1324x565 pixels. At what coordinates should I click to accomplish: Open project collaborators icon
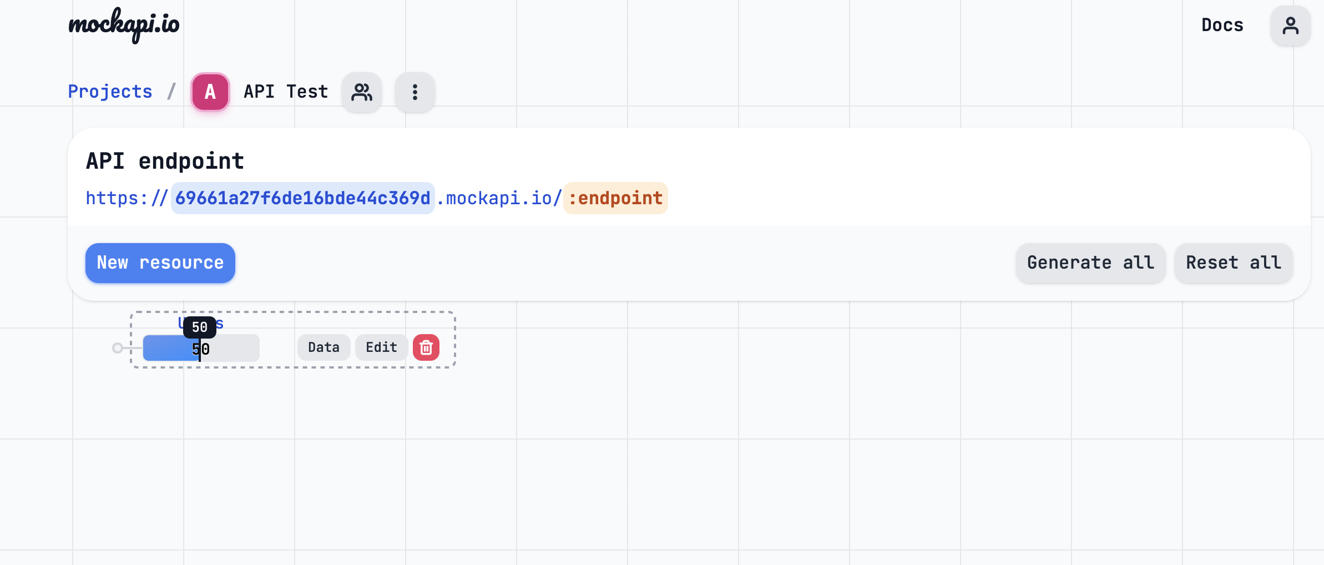362,92
